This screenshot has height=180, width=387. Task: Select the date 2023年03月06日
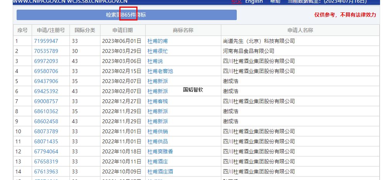point(122,61)
